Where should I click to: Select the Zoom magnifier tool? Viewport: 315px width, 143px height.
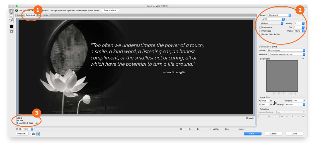pyautogui.click(x=11, y=17)
